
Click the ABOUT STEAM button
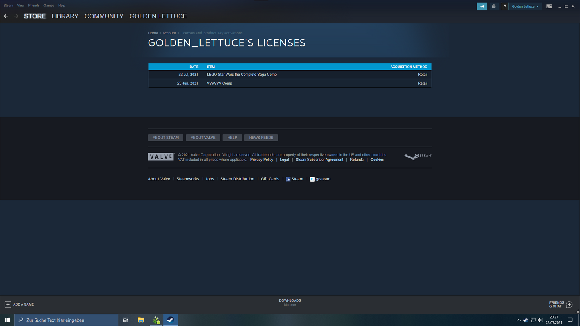(165, 138)
